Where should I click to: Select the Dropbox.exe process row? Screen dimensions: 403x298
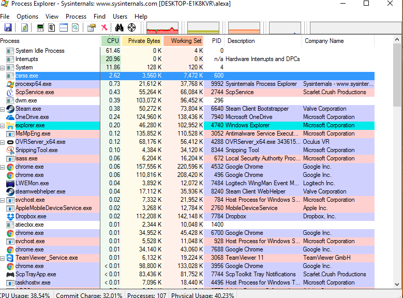[x=31, y=216]
